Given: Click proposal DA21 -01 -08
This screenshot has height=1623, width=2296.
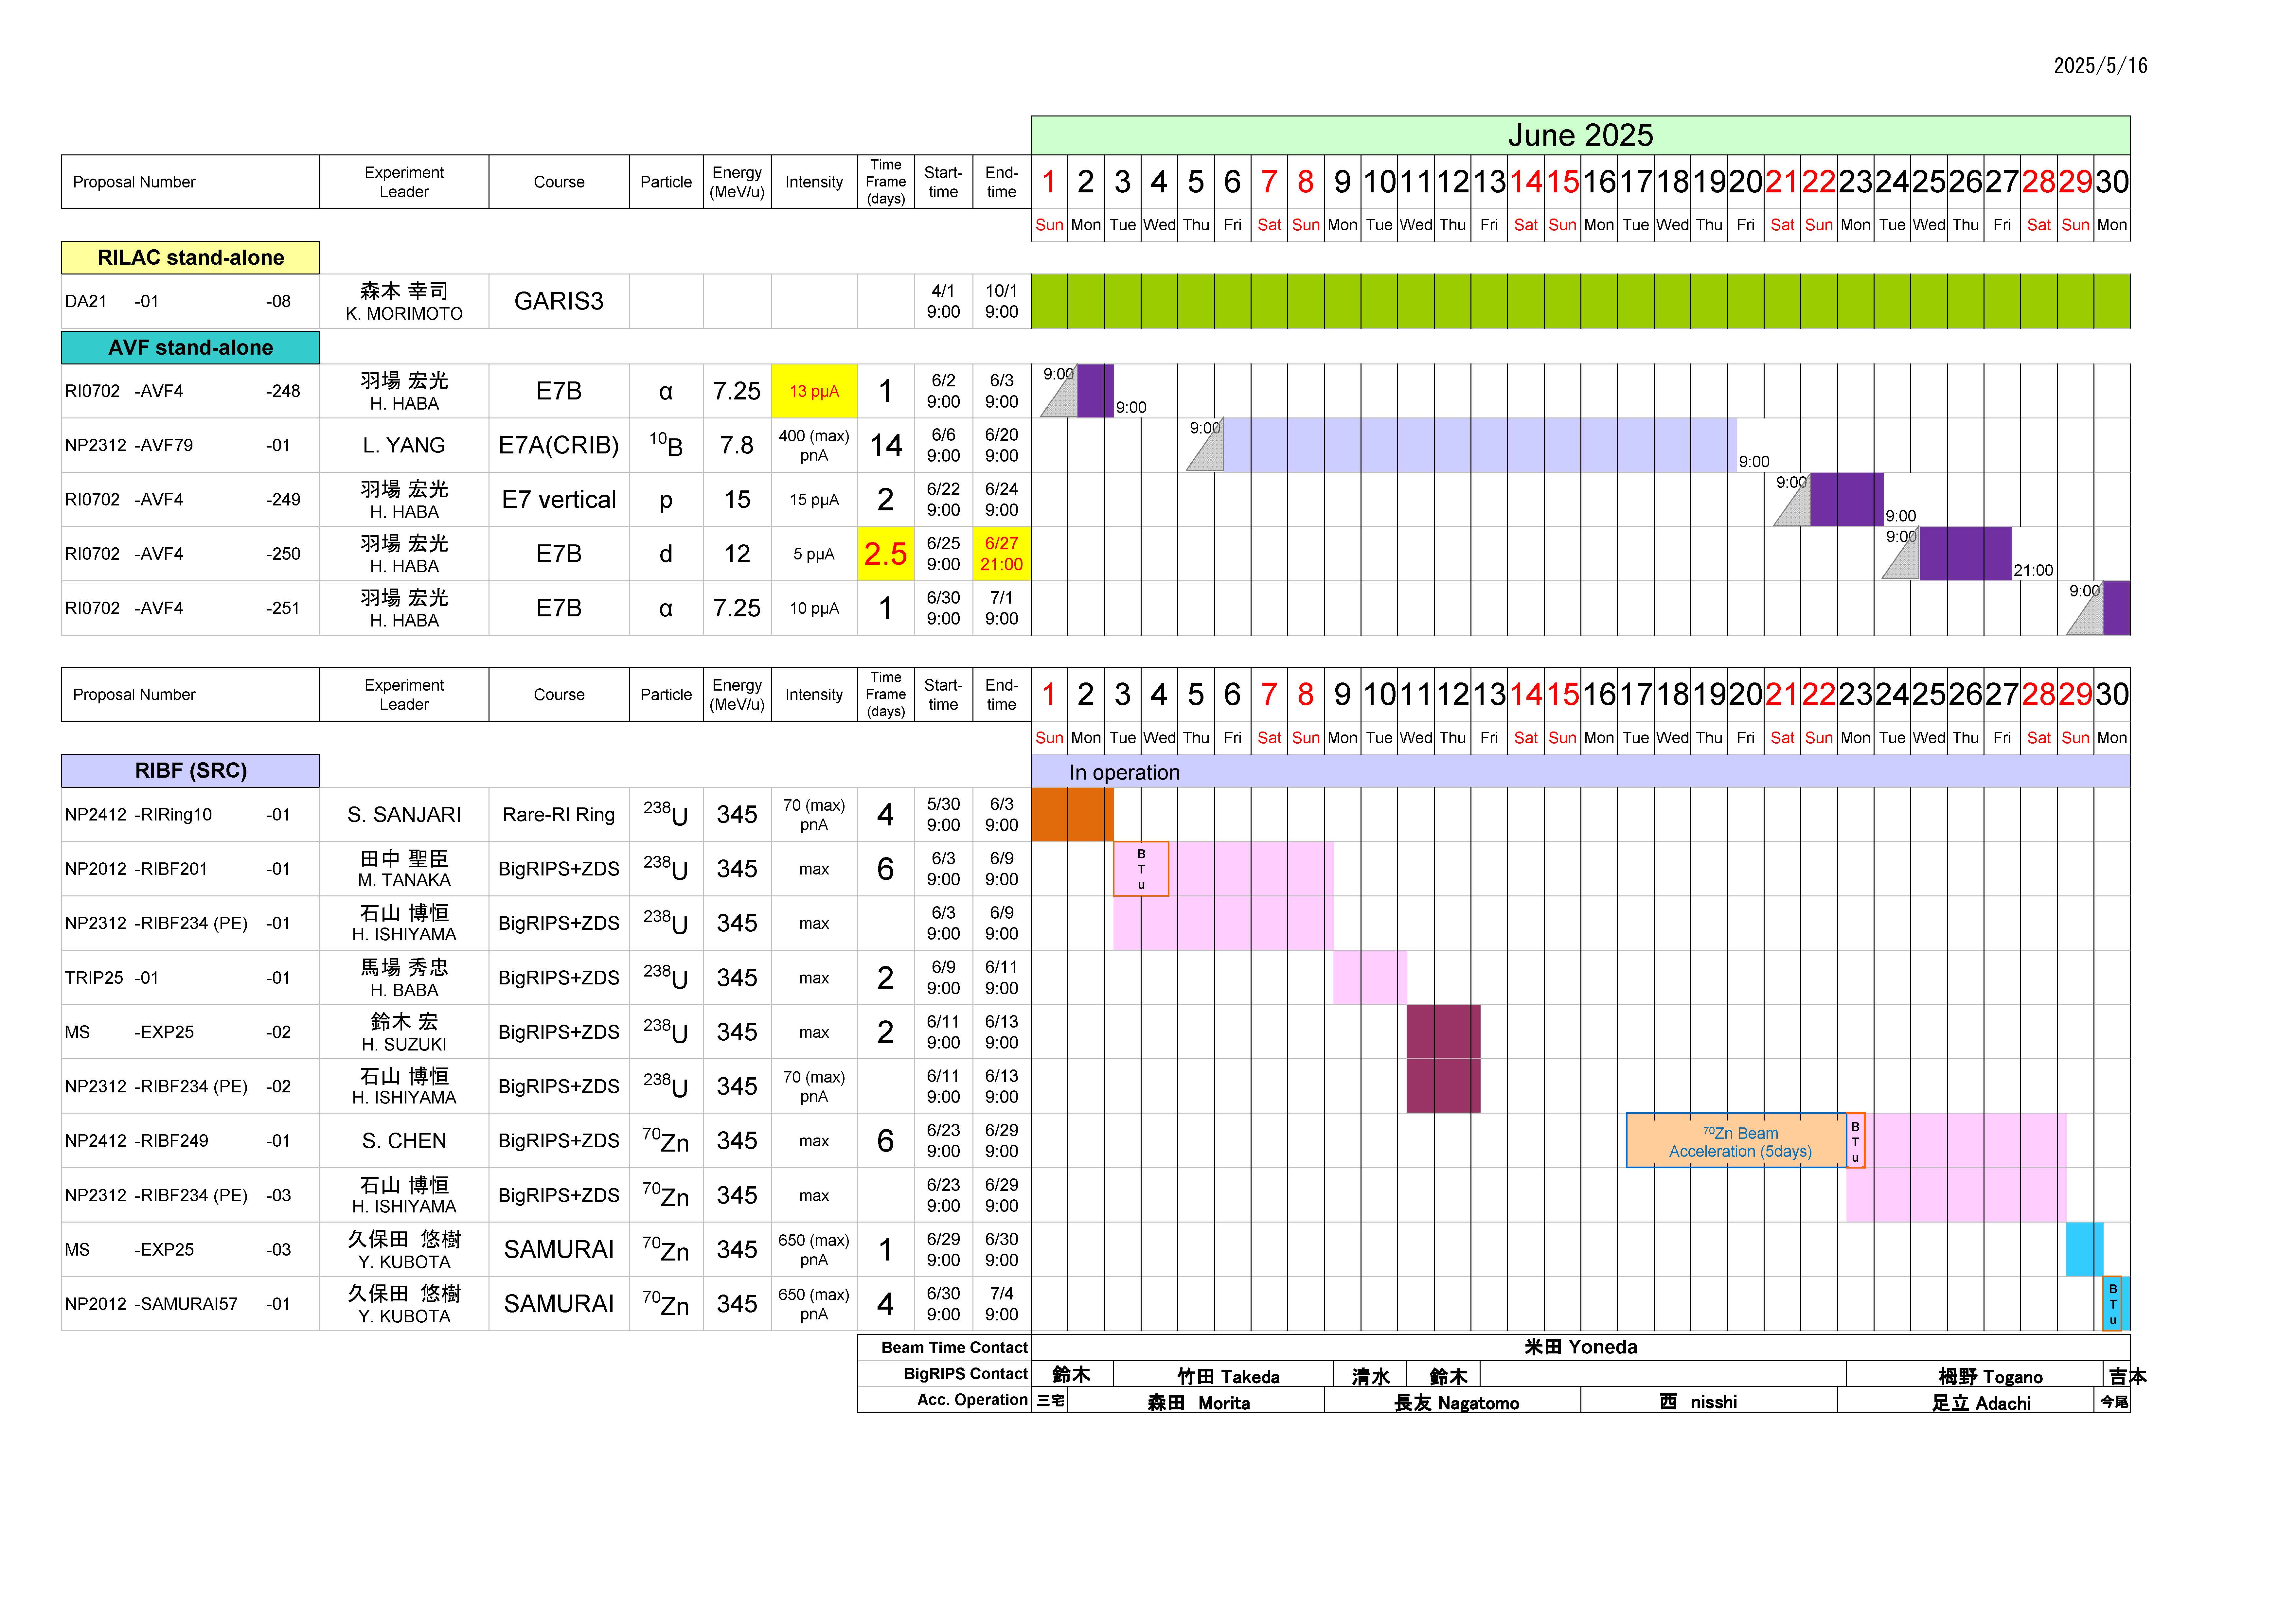Looking at the screenshot, I should tap(190, 301).
